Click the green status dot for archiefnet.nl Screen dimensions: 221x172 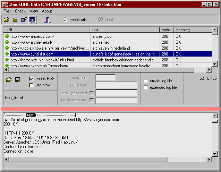click(7, 42)
